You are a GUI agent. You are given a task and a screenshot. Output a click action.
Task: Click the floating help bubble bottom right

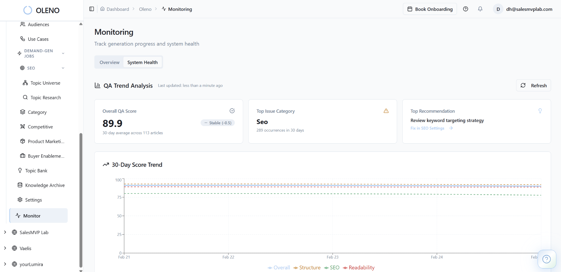547,259
